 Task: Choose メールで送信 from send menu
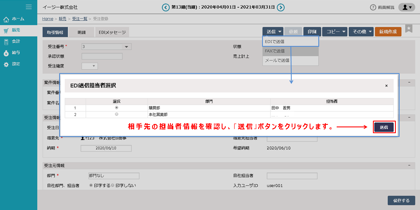pyautogui.click(x=277, y=61)
